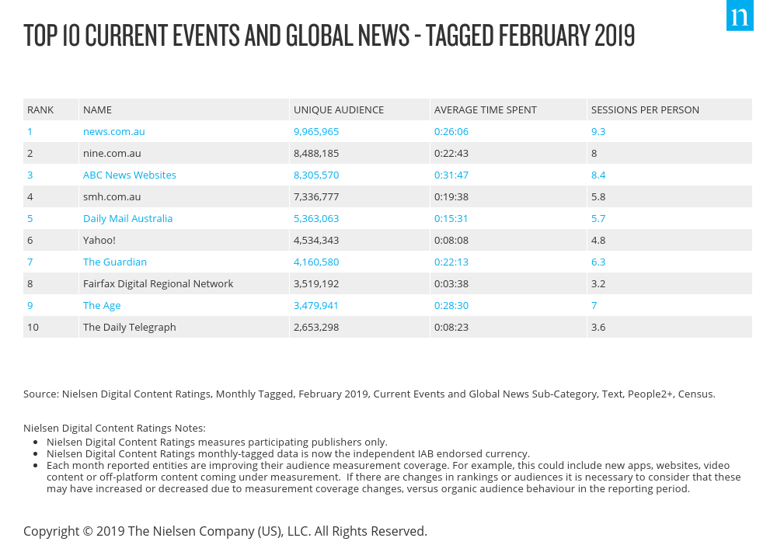This screenshot has height=545, width=777.
Task: Select average time 0:08:23
Action: coord(451,328)
